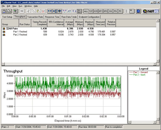Open the Run menu
This screenshot has height=130, width=161.
tap(20, 6)
